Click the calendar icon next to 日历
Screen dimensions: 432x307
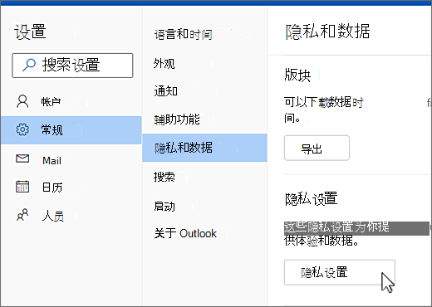(22, 187)
